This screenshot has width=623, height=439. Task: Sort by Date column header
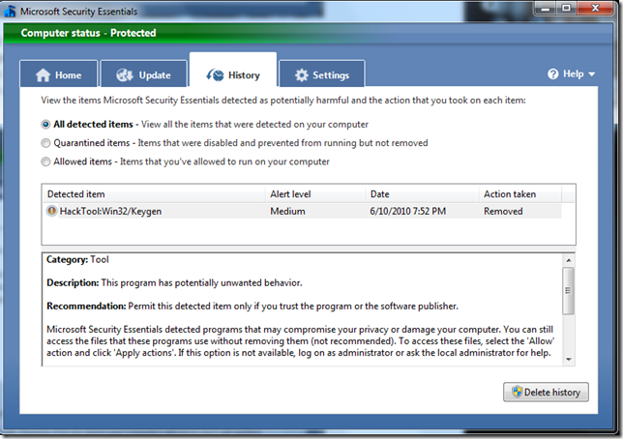[x=422, y=193]
